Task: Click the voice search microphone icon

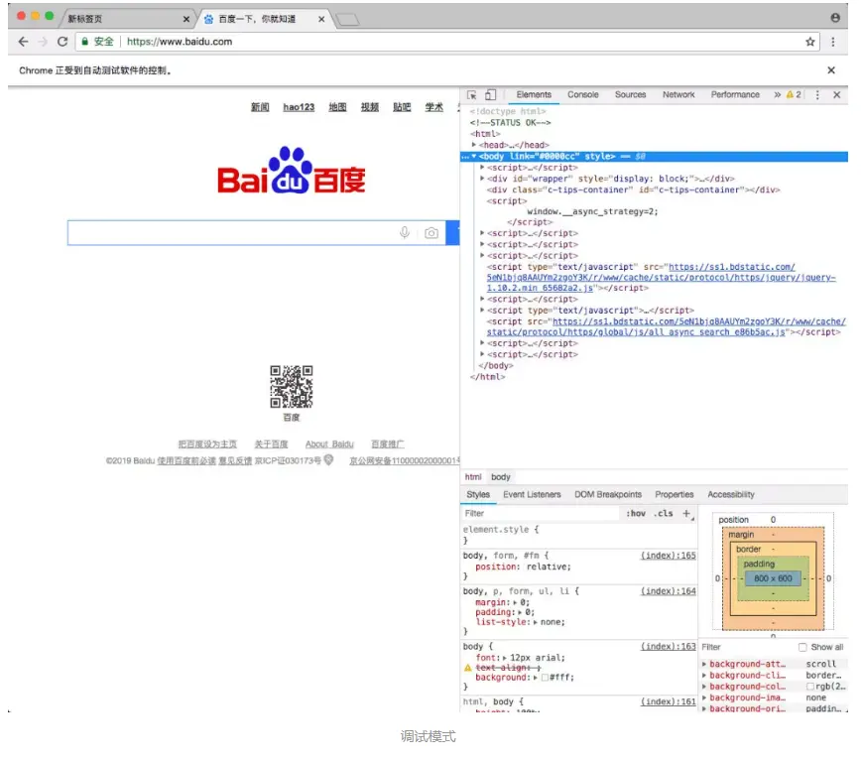Action: [404, 232]
